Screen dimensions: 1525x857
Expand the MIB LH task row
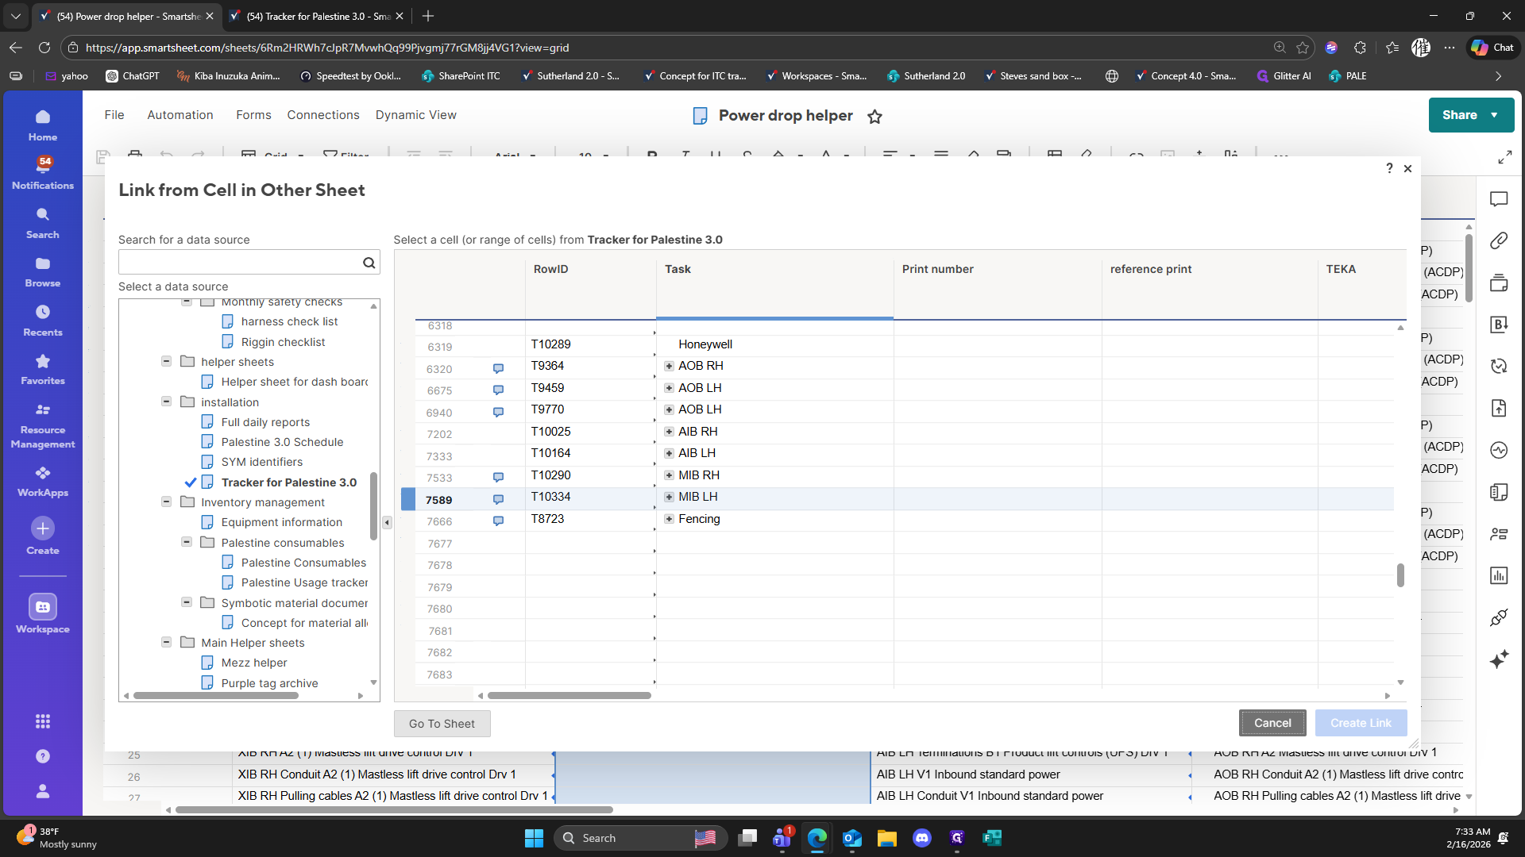[x=669, y=497]
